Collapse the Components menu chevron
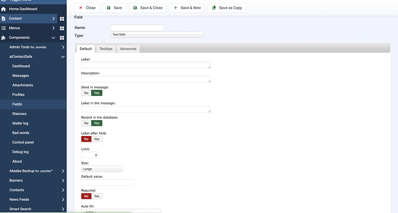 point(53,38)
